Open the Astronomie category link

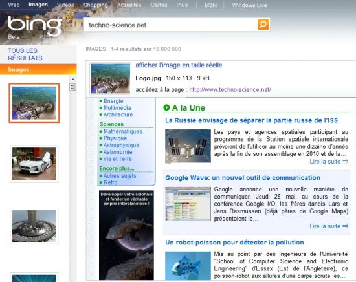118,152
